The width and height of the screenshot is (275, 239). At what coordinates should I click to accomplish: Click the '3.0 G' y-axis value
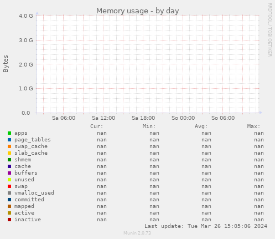pyautogui.click(x=26, y=40)
